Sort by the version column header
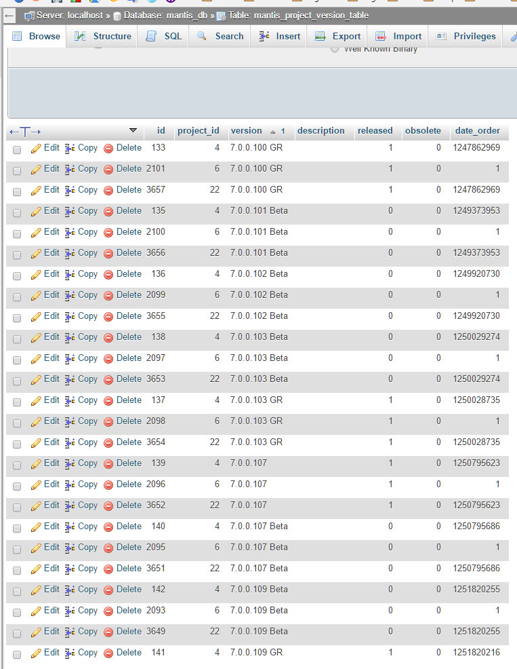This screenshot has width=517, height=669. (x=247, y=131)
